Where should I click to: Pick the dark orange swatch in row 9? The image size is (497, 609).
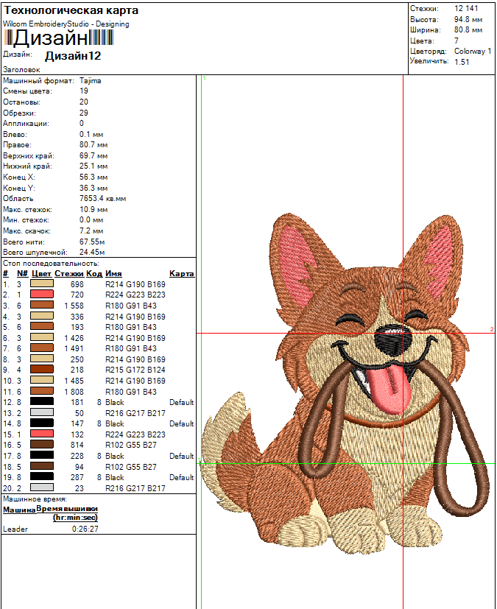coord(42,370)
